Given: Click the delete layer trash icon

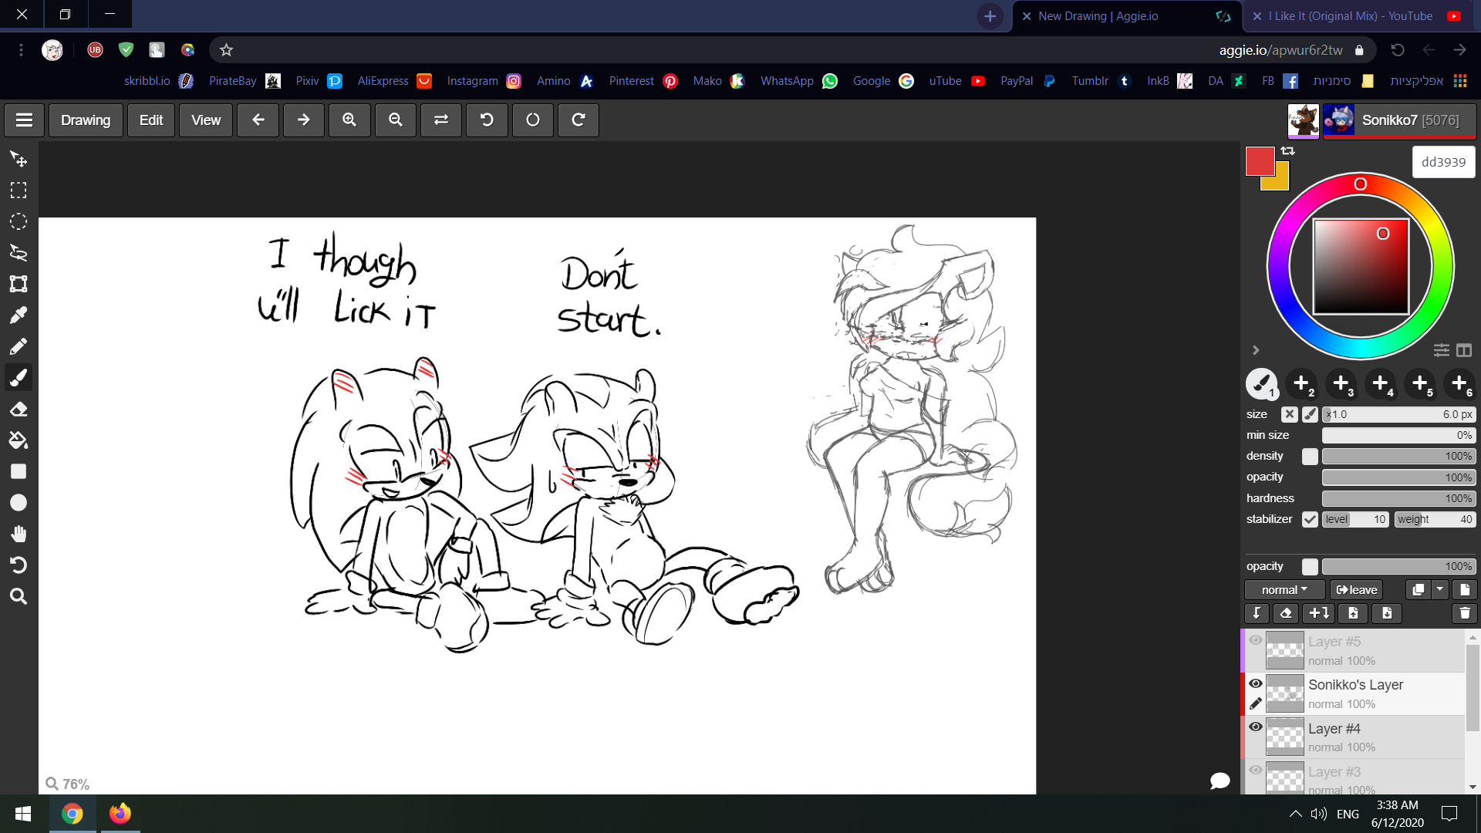Looking at the screenshot, I should tap(1464, 613).
